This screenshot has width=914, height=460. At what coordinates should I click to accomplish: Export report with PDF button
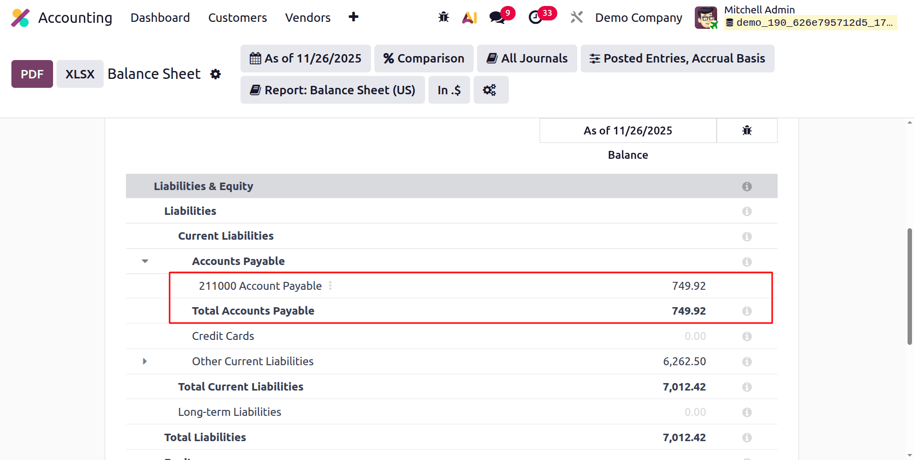pyautogui.click(x=32, y=74)
